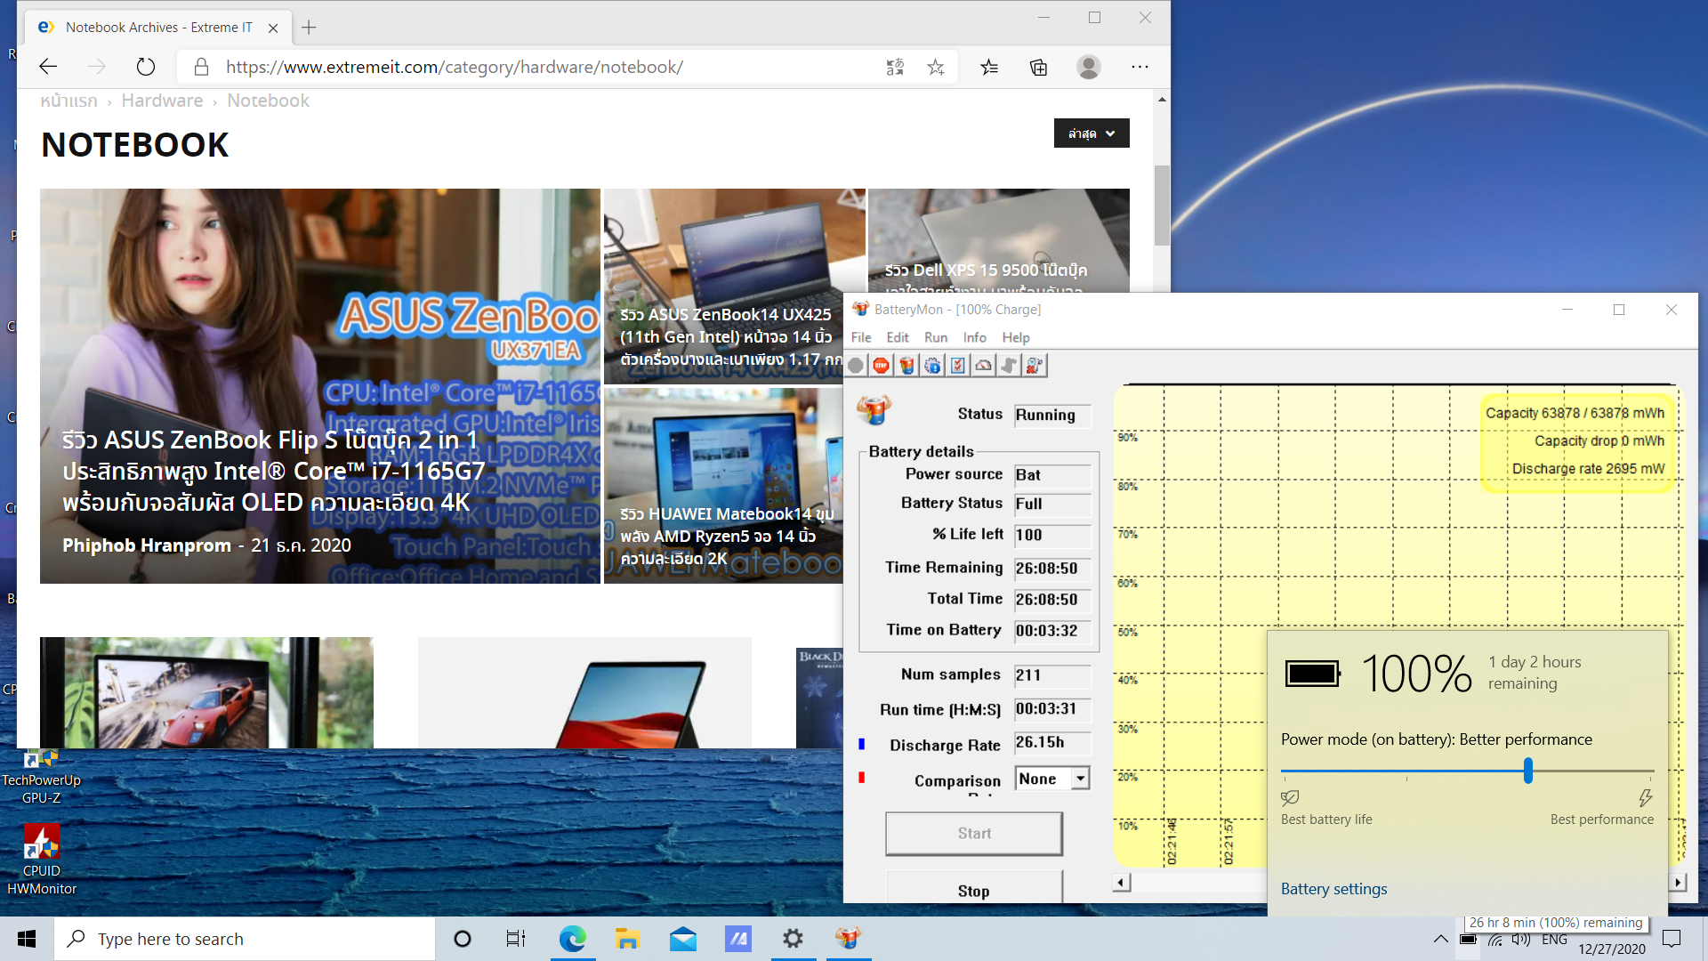
Task: Click the Stop button in BatteryMon
Action: pyautogui.click(x=974, y=890)
